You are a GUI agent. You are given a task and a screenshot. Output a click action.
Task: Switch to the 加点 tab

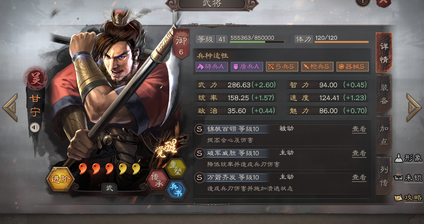[384, 135]
